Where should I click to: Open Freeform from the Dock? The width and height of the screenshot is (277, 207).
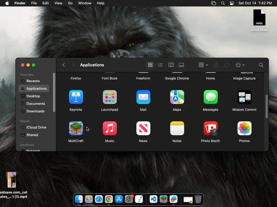[x=173, y=199]
